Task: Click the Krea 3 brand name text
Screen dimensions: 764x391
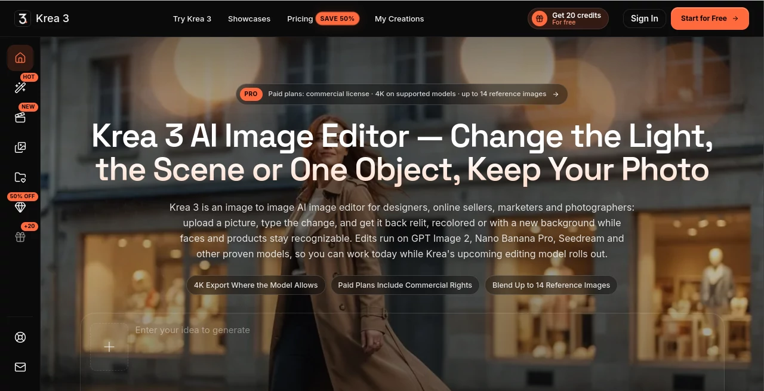Action: pos(53,19)
